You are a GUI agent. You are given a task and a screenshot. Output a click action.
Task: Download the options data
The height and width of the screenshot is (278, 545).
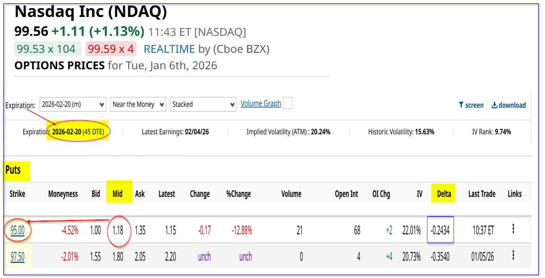pyautogui.click(x=509, y=105)
